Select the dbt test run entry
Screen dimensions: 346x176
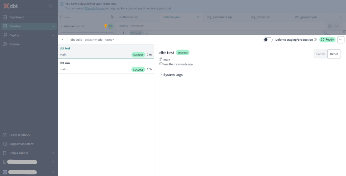coord(106,51)
